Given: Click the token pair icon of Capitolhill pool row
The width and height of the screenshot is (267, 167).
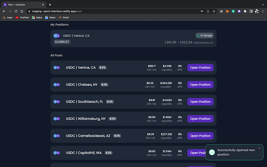Looking at the screenshot, I should click(57, 153).
